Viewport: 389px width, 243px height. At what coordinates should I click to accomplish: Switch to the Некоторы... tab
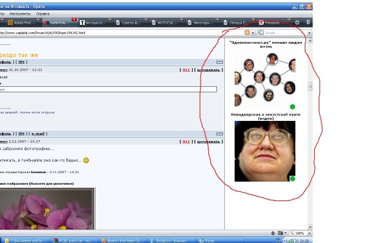203,22
